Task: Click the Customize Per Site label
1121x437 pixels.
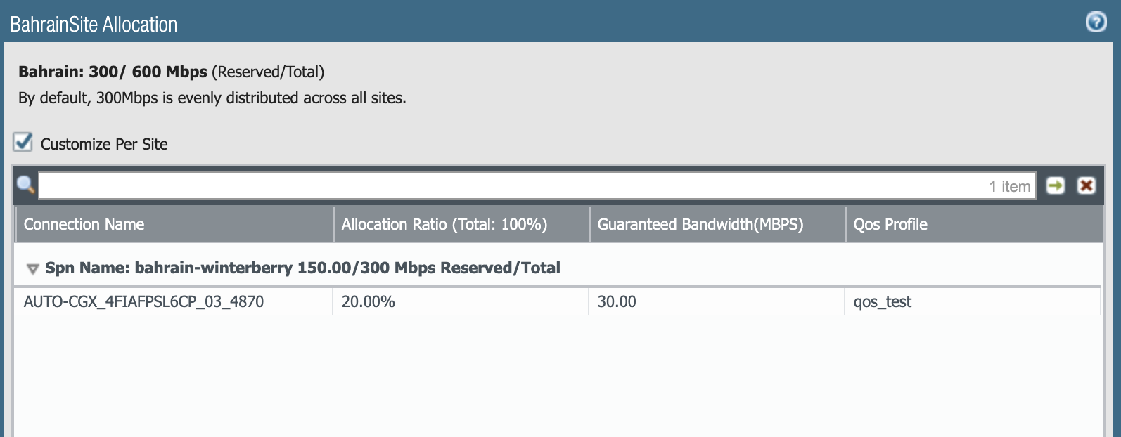Action: [104, 144]
